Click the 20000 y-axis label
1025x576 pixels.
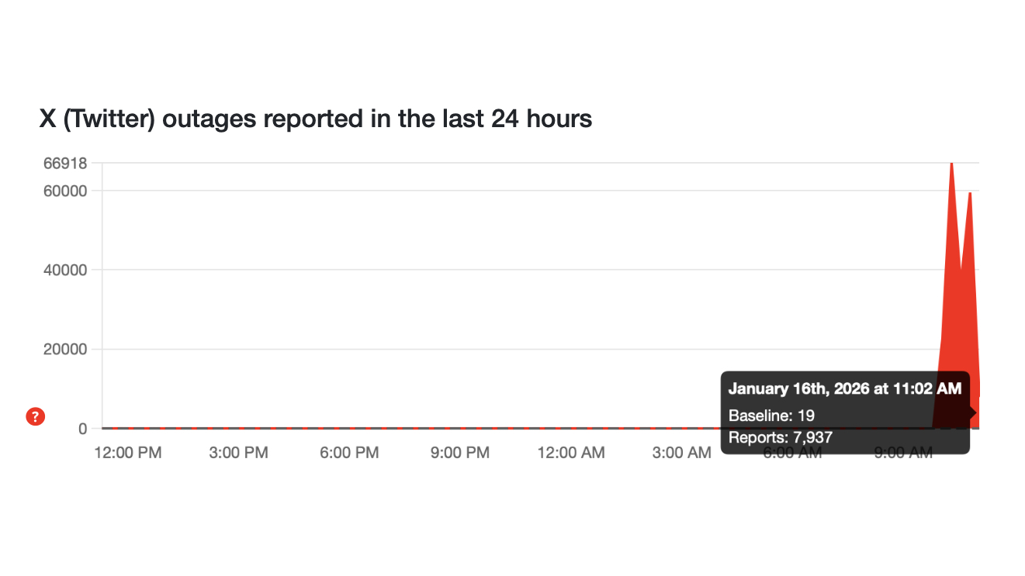(64, 349)
